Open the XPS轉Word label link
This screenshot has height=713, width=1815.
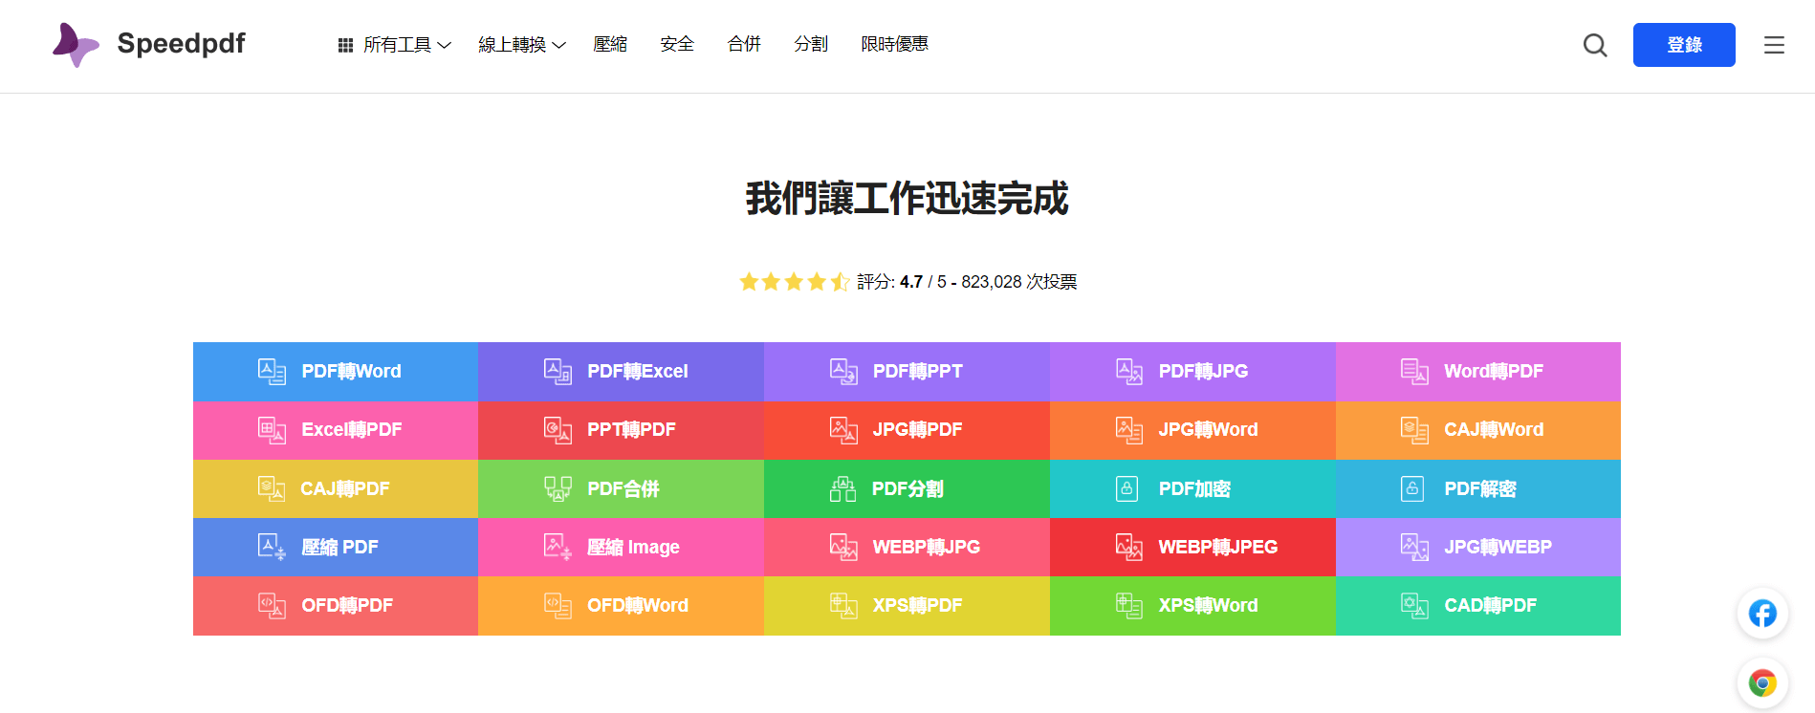pyautogui.click(x=1208, y=606)
